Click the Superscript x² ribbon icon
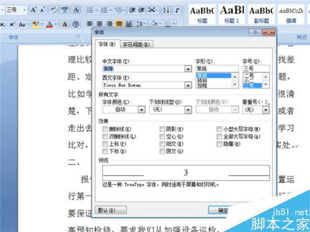 12,25
